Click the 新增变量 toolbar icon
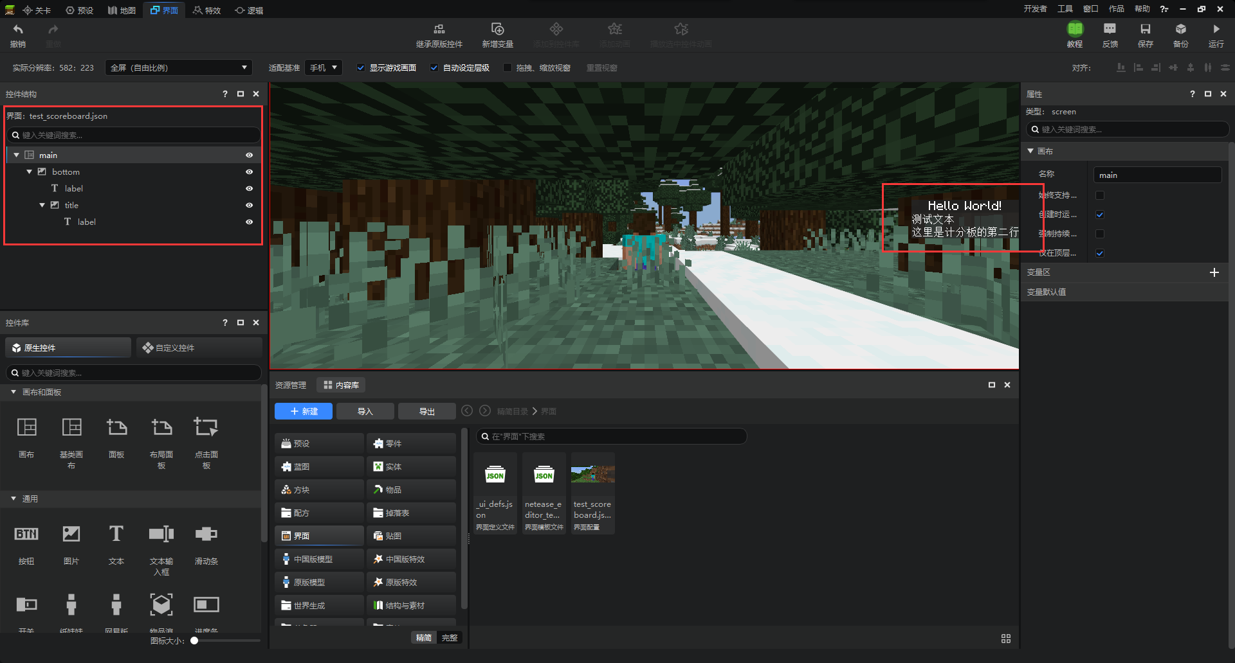The height and width of the screenshot is (663, 1235). coord(497,29)
